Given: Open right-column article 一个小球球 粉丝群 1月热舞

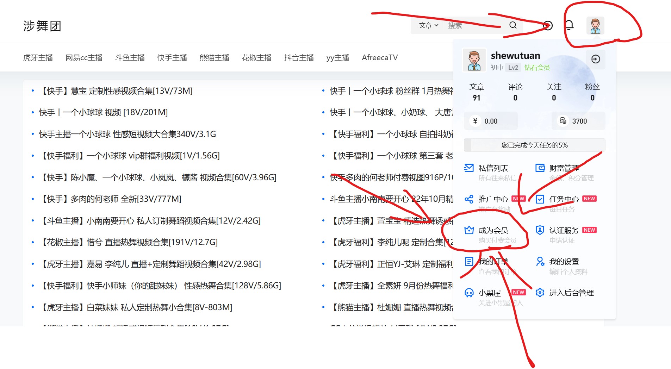Looking at the screenshot, I should click(x=392, y=91).
